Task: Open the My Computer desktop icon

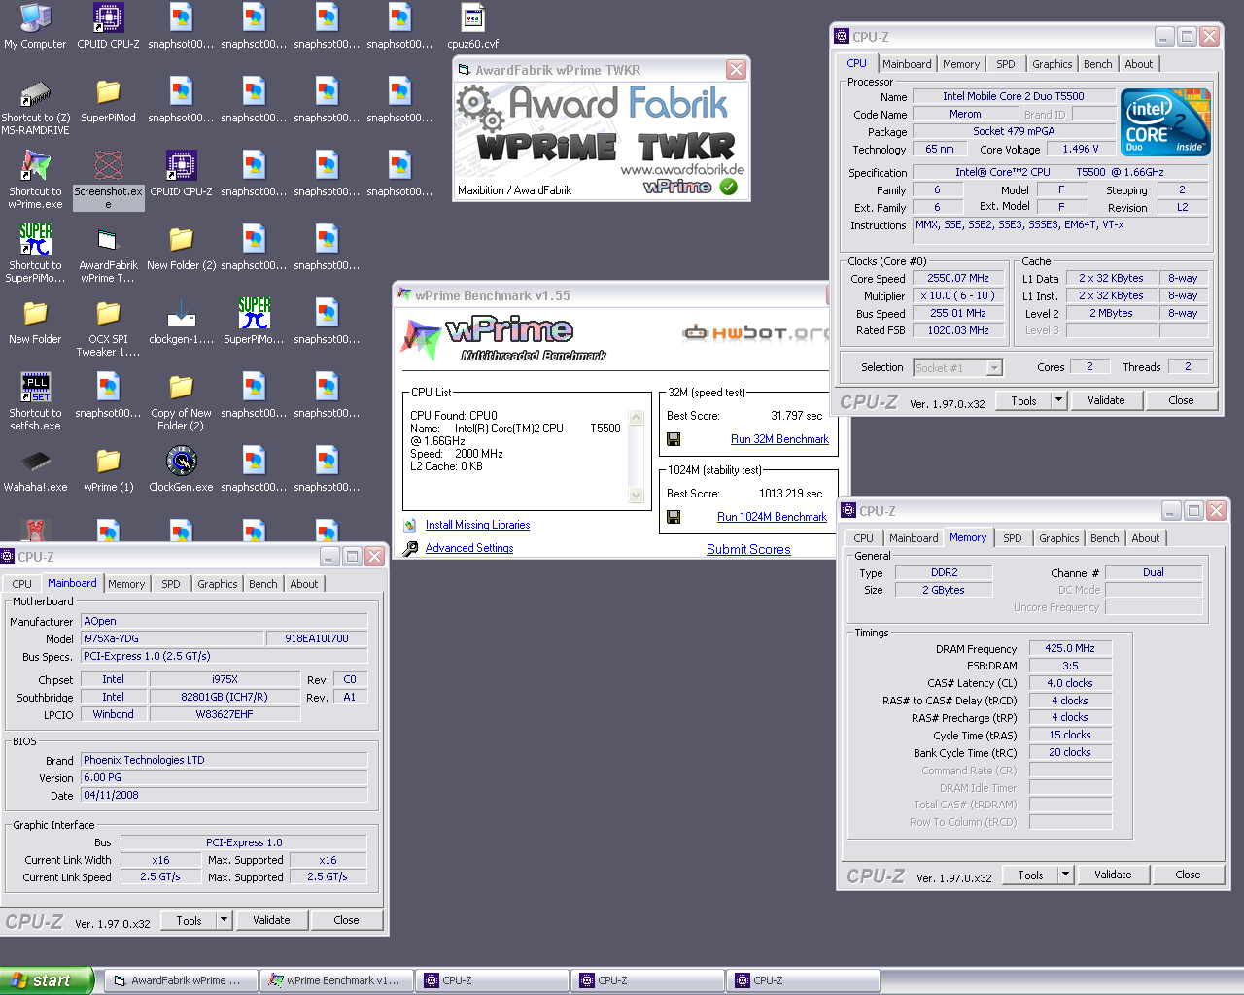Action: pos(35,26)
